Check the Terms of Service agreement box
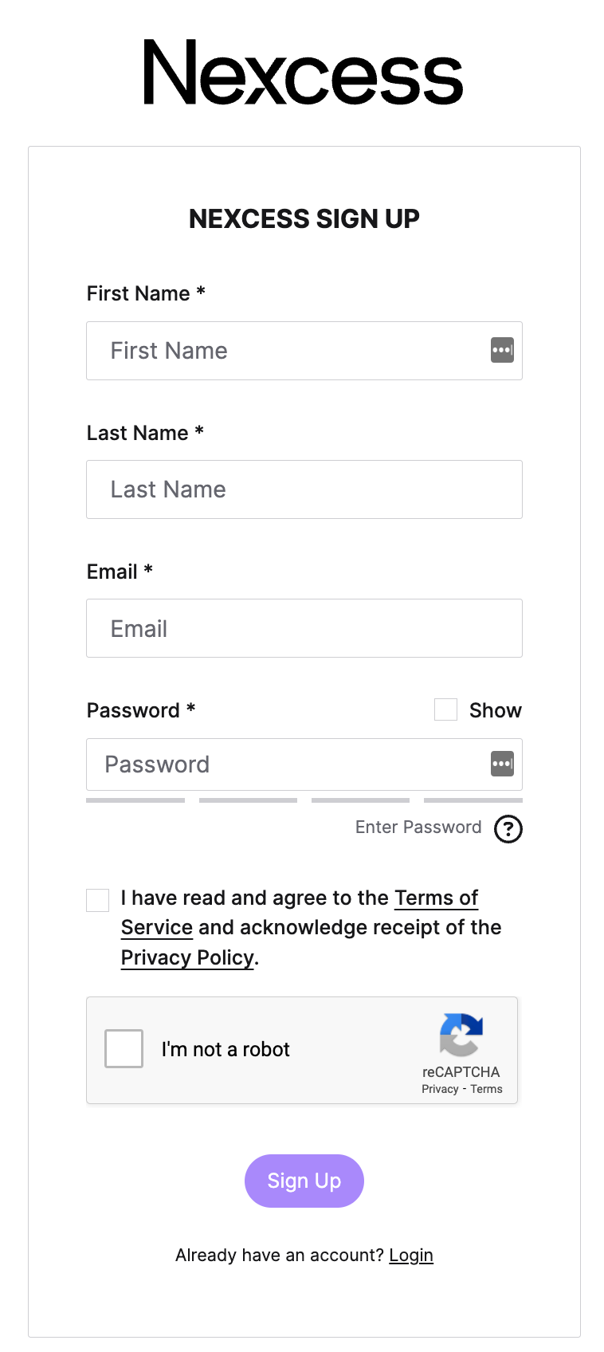This screenshot has height=1352, width=604. pos(96,899)
